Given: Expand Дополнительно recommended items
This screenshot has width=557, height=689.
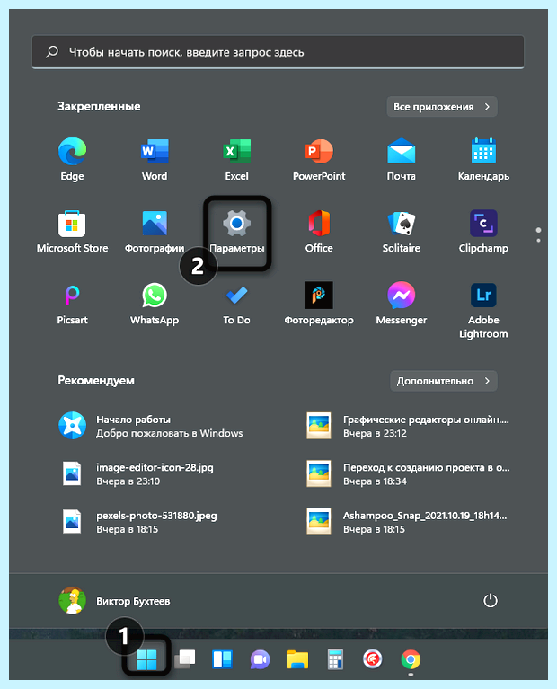Looking at the screenshot, I should click(444, 381).
